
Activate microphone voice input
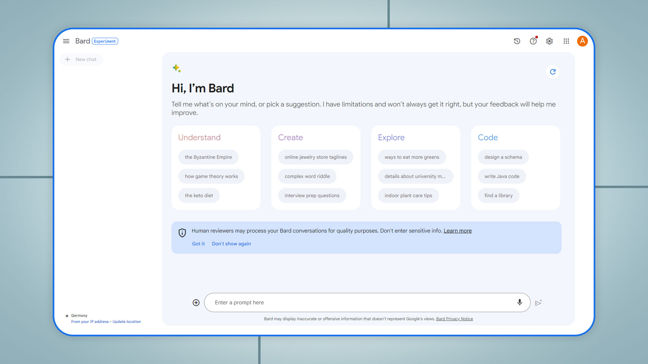(x=519, y=302)
